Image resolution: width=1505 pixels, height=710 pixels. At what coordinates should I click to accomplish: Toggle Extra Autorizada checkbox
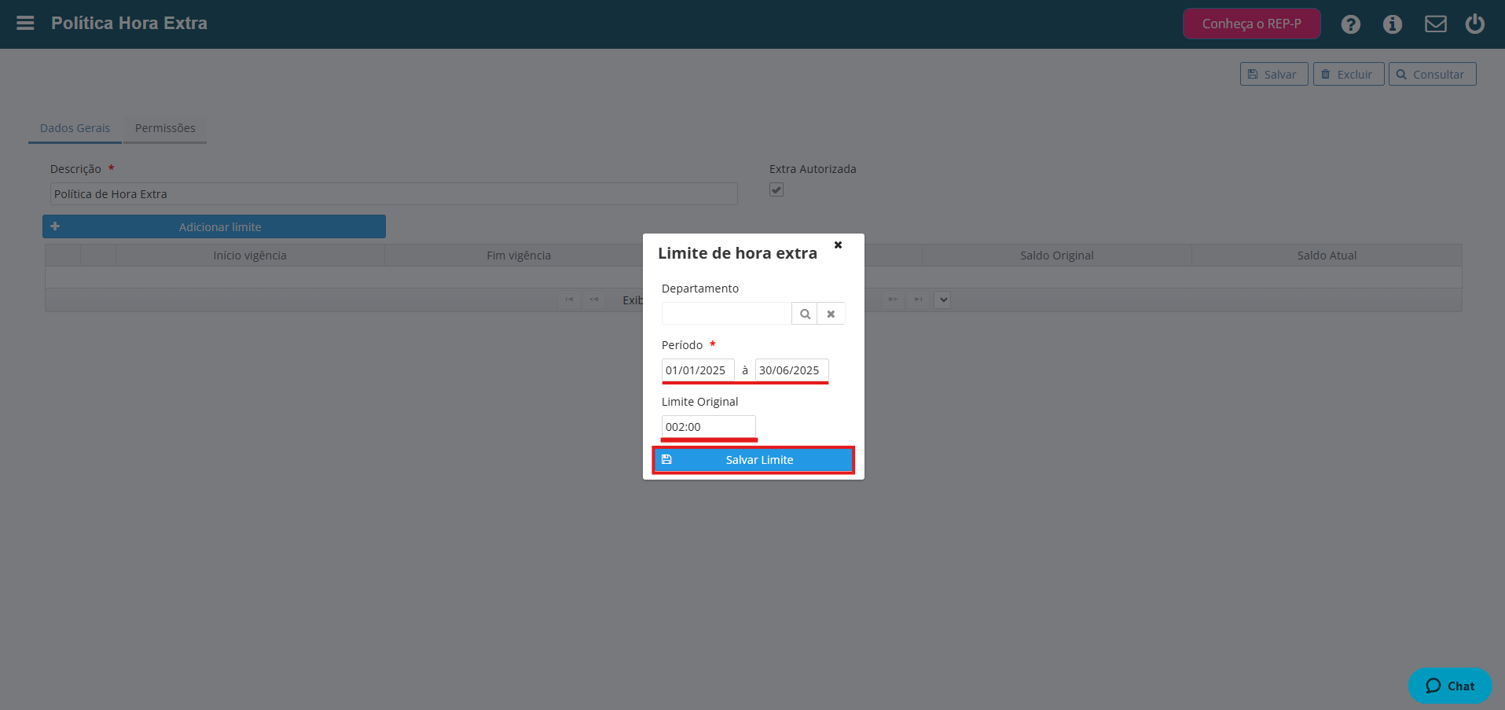776,189
